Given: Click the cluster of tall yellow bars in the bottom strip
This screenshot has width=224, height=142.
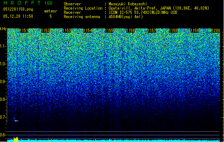Looking at the screenshot, I should coord(16,140).
